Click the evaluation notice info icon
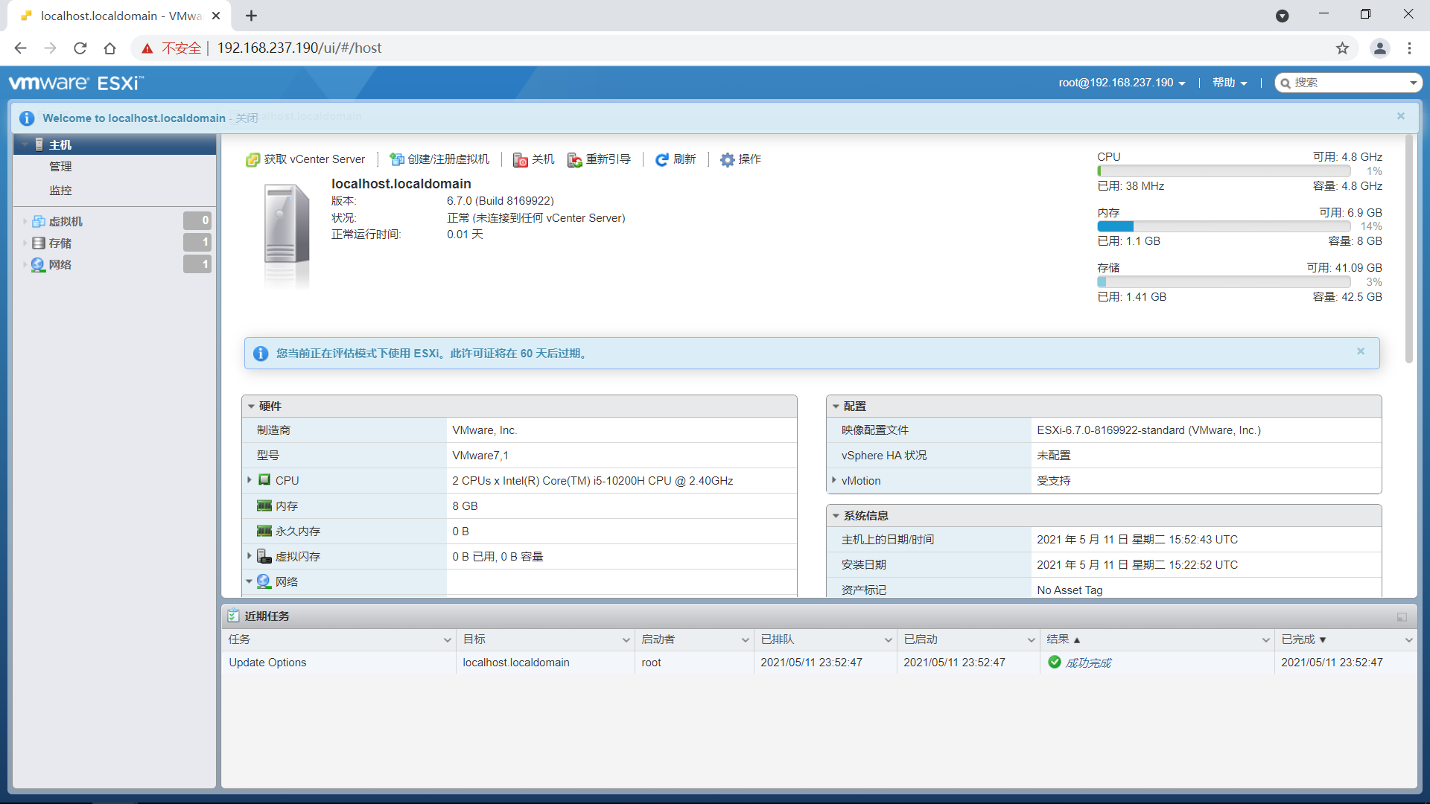Screen dimensions: 1430x804 pos(261,354)
